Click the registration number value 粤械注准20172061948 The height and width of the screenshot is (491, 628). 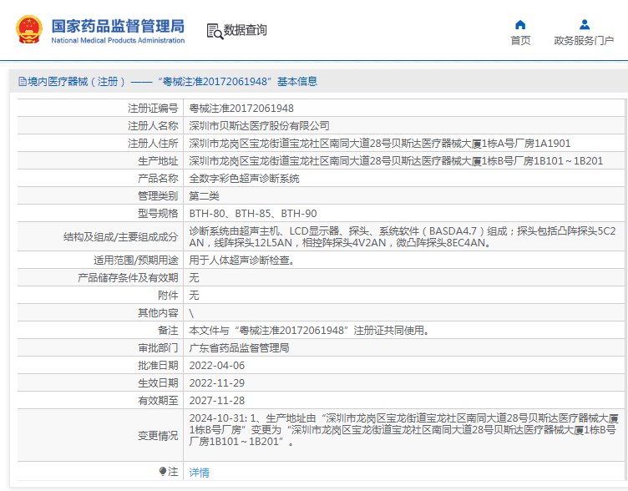coord(241,109)
